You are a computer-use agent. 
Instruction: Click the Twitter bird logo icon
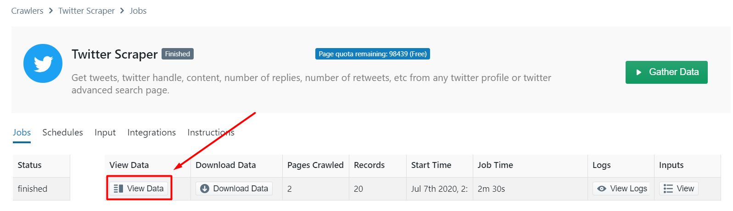click(43, 63)
